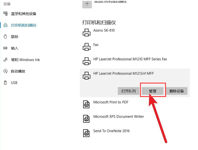Click the AutoPlay icon beside 自动播放
This screenshot has height=150, width=198.
pyautogui.click(x=5, y=71)
